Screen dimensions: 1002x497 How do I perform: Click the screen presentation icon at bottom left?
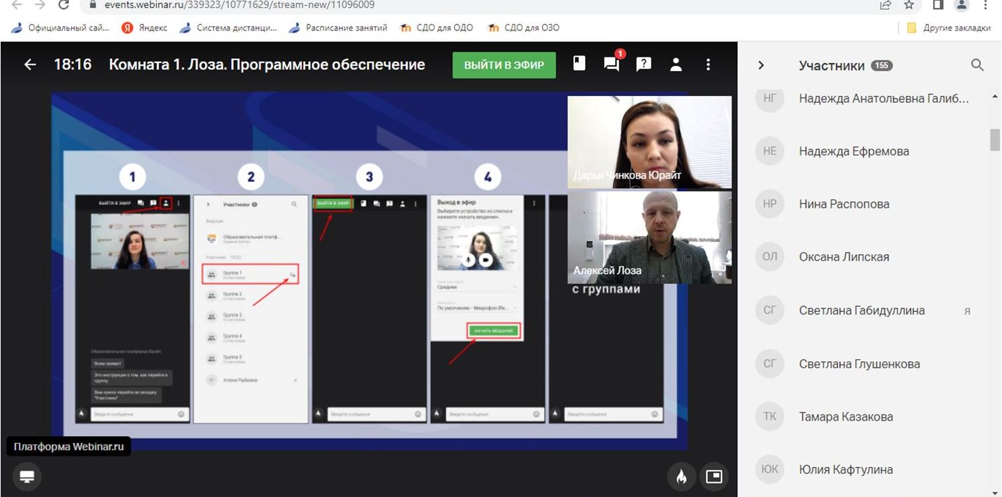(x=27, y=477)
